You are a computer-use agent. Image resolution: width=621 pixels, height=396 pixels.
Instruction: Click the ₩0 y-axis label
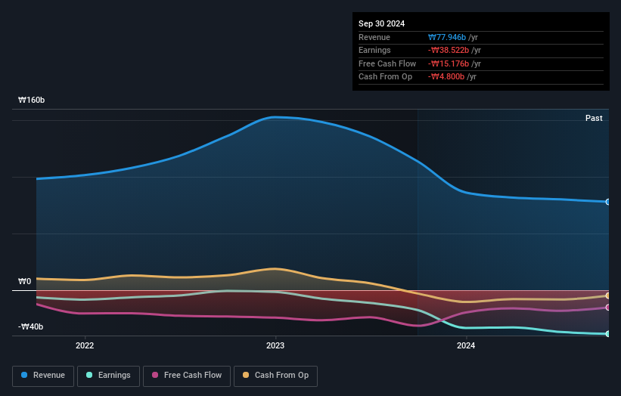[24, 281]
